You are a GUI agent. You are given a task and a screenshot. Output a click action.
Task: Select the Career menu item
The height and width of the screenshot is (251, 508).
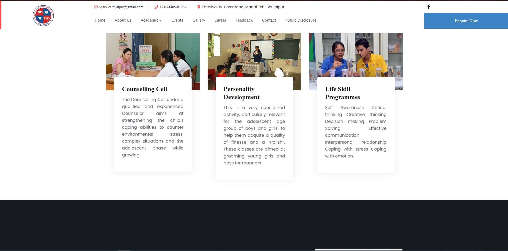pos(220,20)
